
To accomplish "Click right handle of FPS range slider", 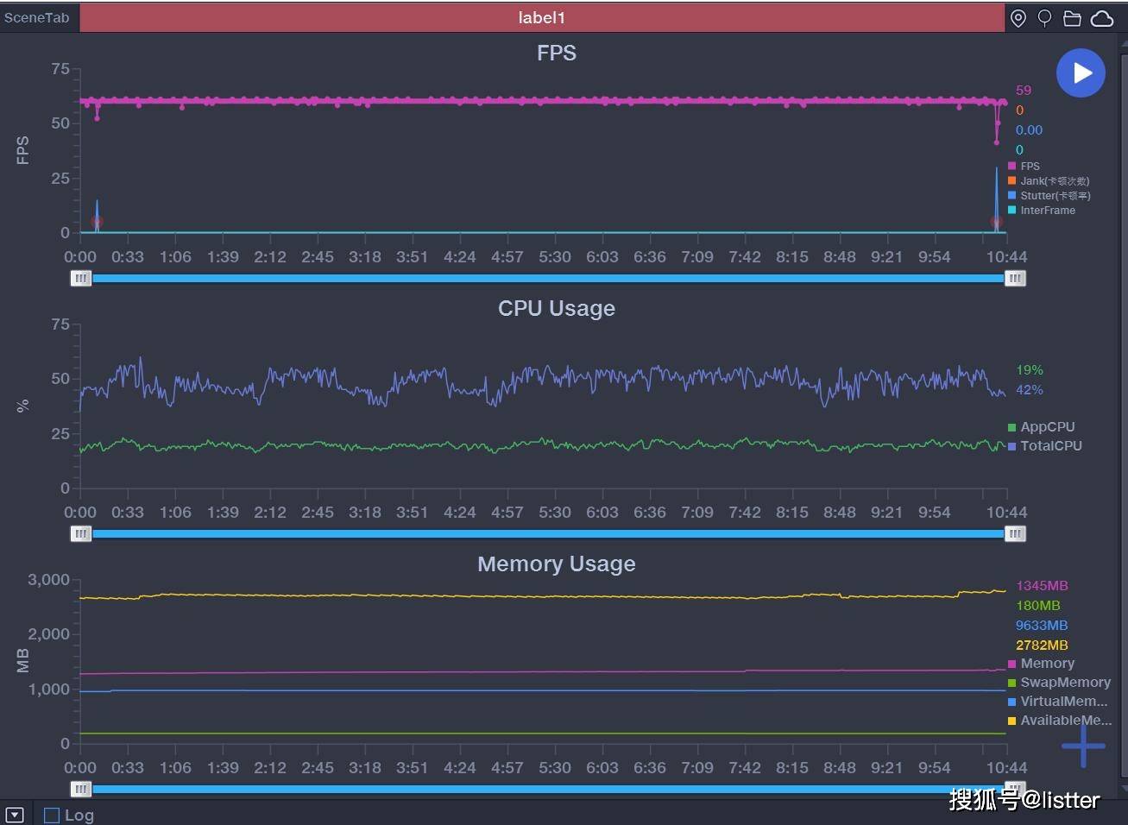I will (1015, 278).
